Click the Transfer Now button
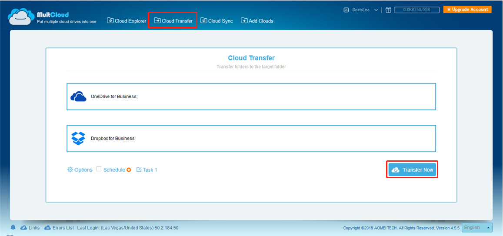The image size is (503, 236). point(412,170)
